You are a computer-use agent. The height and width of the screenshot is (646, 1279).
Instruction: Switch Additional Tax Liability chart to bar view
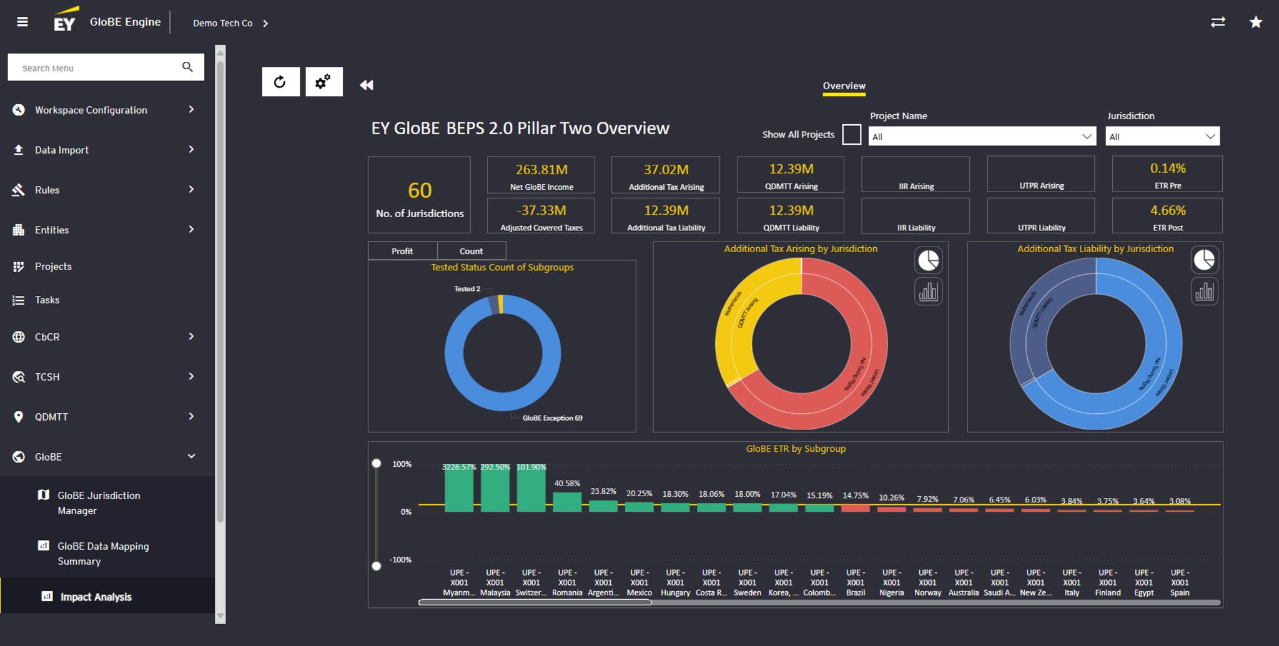coord(1204,291)
